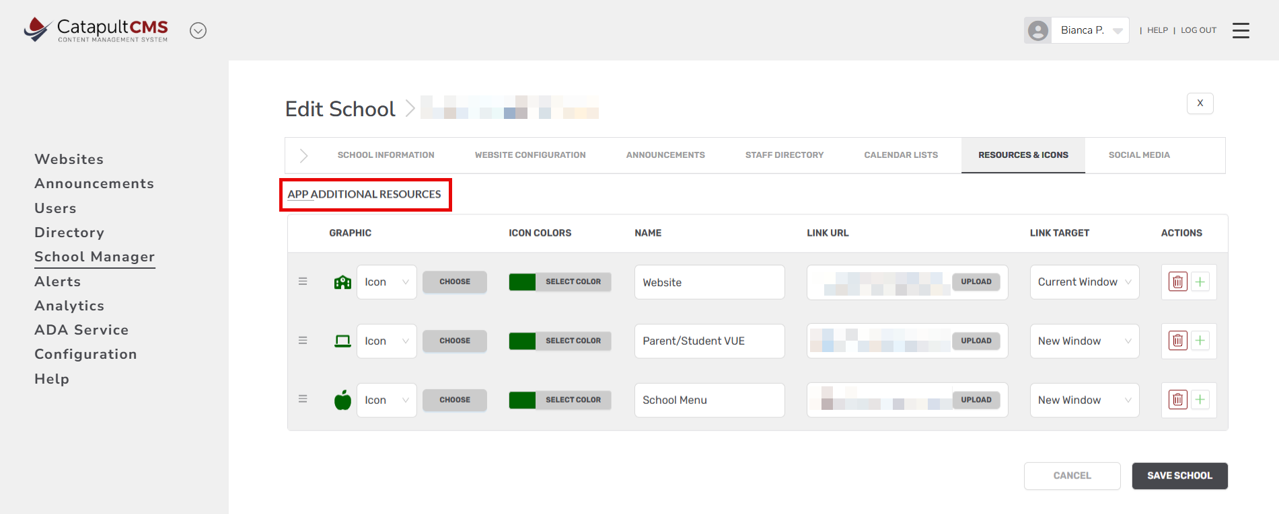Click the circled chevron beside CatapultCMS logo
Screen dimensions: 1279x514
coord(198,31)
